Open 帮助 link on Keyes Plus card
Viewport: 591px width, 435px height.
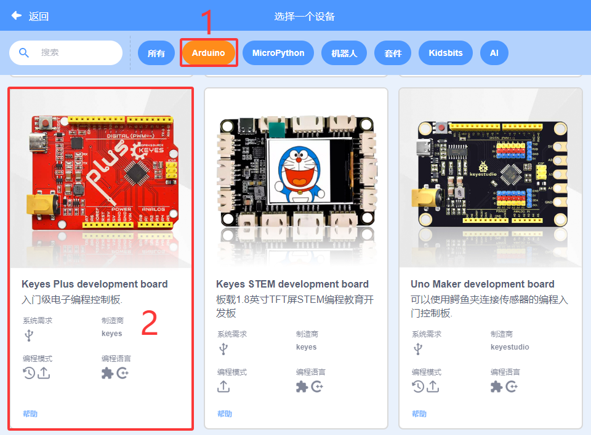(30, 414)
